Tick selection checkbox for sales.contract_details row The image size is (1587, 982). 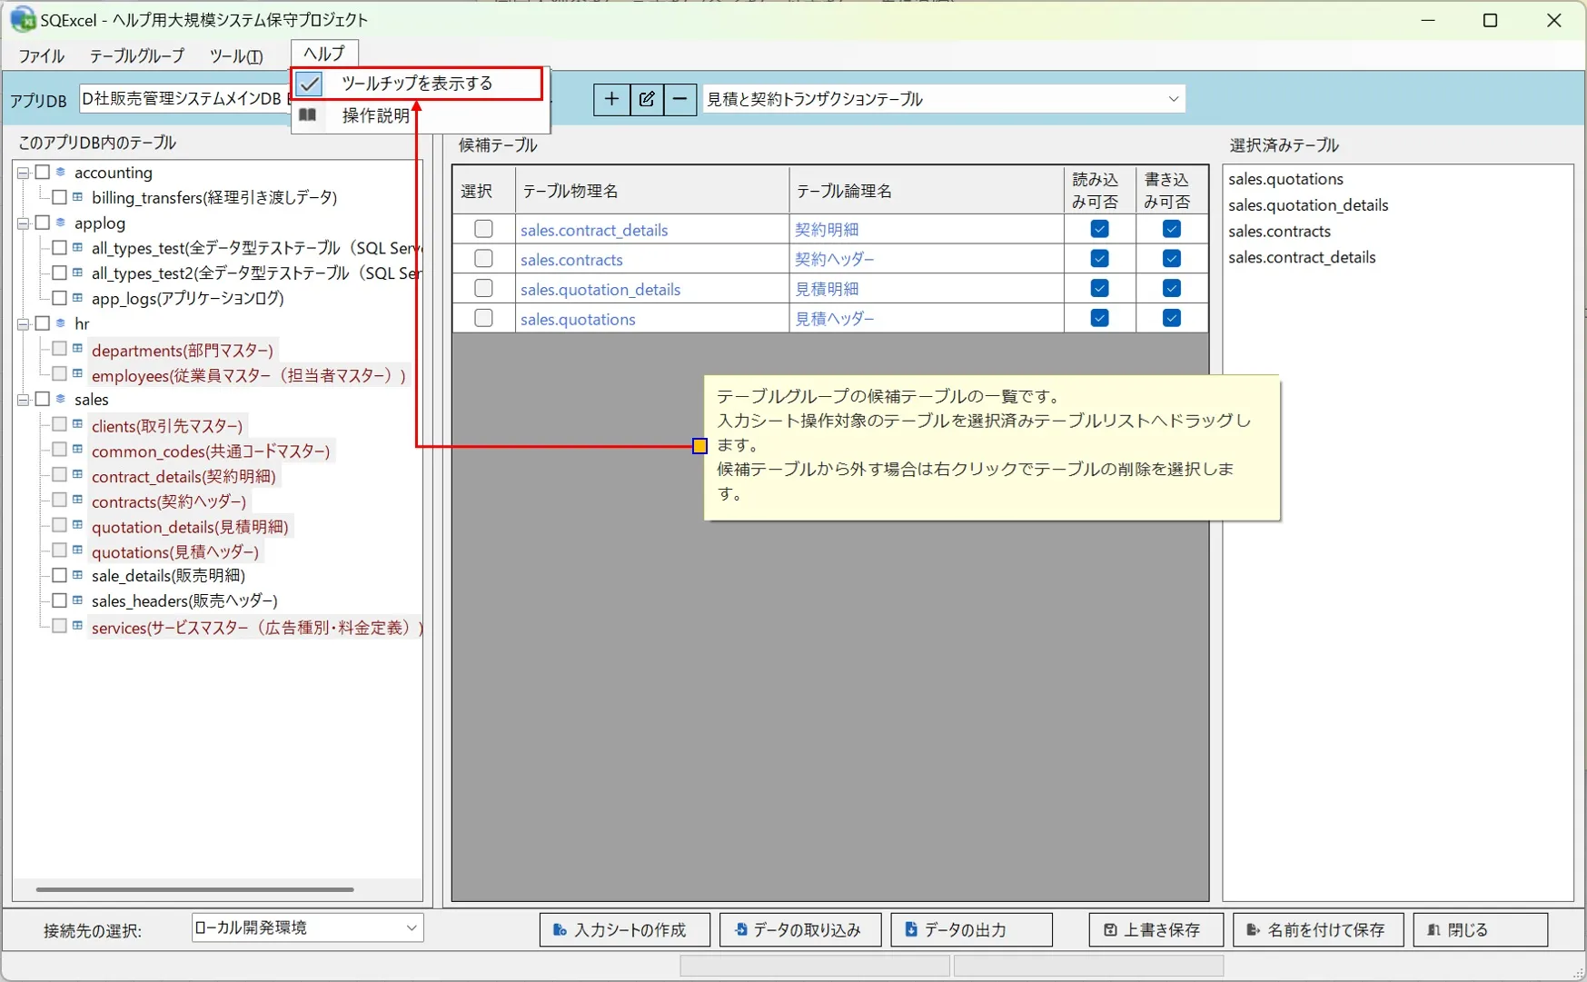(x=483, y=229)
